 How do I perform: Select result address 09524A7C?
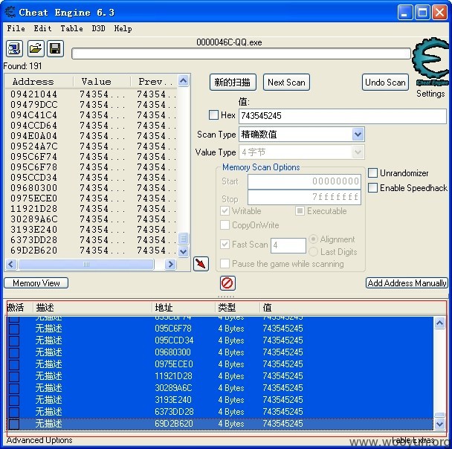tap(34, 146)
